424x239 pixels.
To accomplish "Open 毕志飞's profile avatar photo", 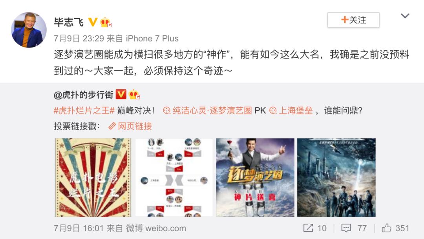I will (29, 30).
